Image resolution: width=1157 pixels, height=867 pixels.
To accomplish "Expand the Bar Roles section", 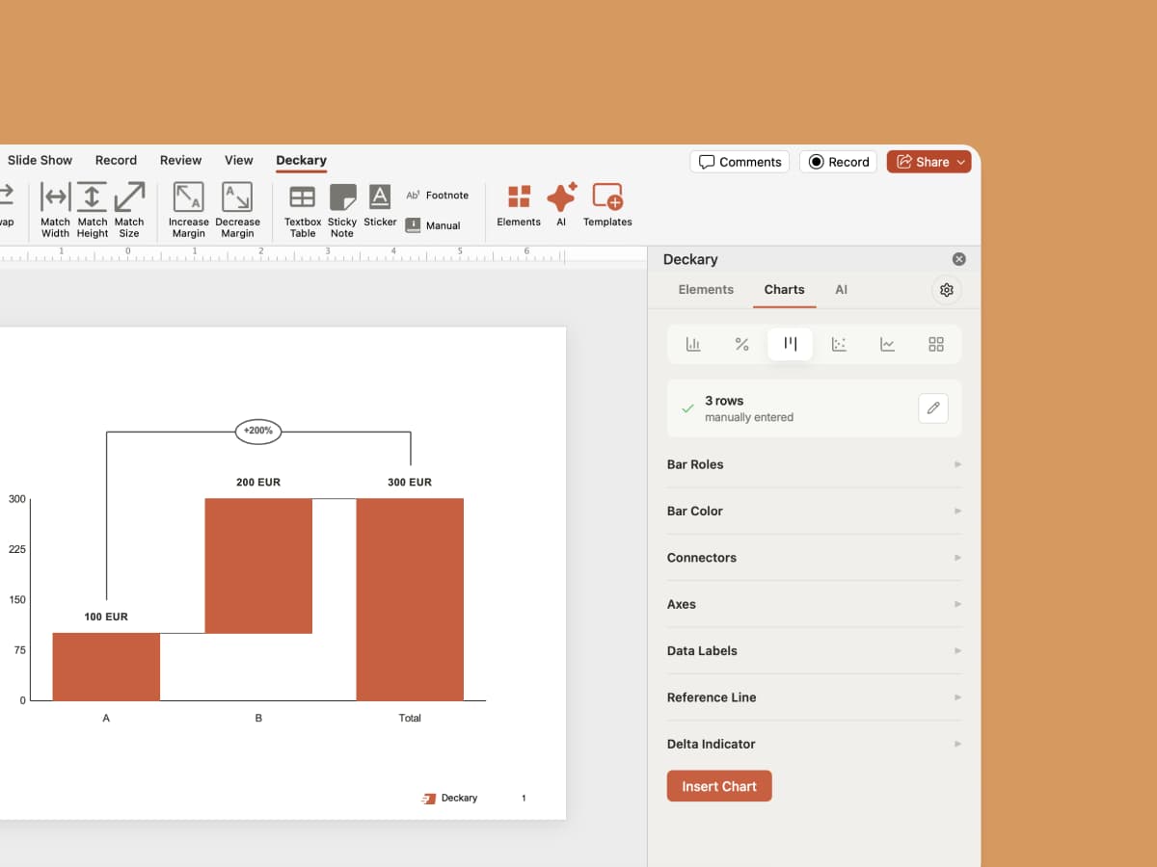I will point(815,464).
